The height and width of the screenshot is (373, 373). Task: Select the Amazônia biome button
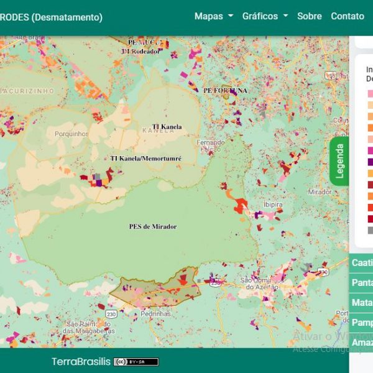pos(362,342)
